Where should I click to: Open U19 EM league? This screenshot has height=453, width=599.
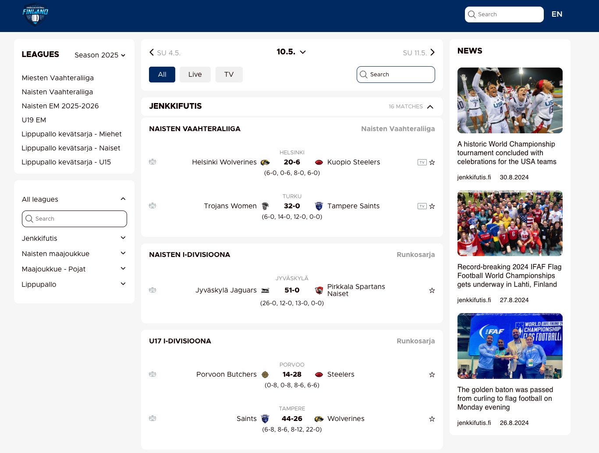point(34,120)
